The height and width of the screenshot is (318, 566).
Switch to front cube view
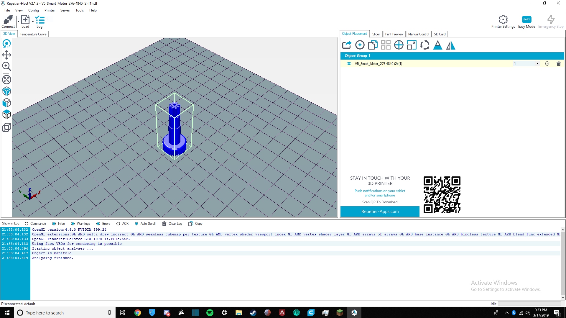(6, 103)
